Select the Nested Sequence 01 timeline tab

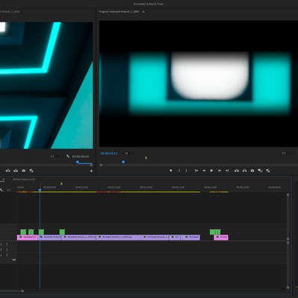click(24, 179)
